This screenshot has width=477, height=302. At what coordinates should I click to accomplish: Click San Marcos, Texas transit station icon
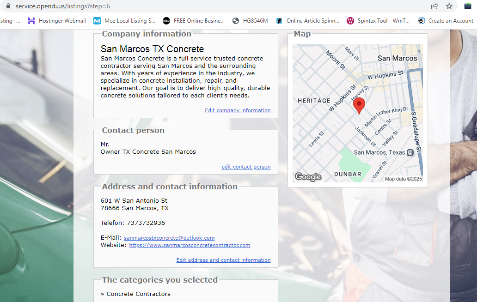click(410, 152)
